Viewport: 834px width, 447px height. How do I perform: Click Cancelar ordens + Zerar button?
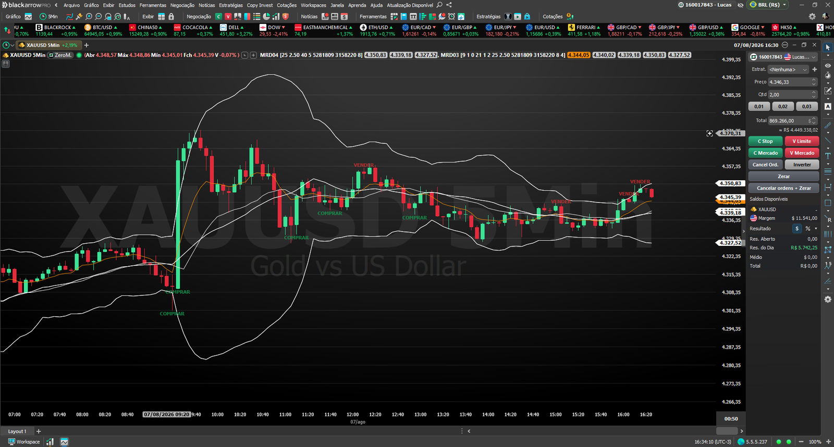pos(783,188)
